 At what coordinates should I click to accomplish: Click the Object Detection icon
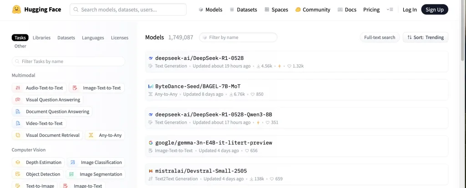(x=18, y=174)
